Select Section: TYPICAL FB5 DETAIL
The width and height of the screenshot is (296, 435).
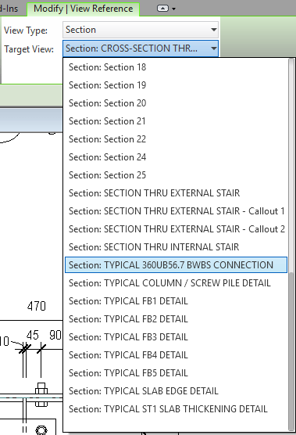(176, 373)
